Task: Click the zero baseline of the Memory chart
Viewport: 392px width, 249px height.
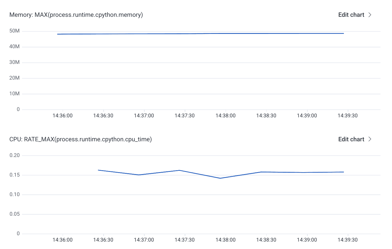Action: click(192, 109)
